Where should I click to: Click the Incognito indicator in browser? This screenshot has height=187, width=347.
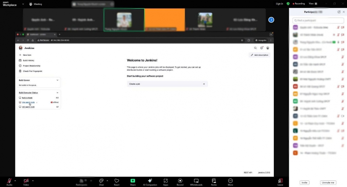tap(261, 40)
